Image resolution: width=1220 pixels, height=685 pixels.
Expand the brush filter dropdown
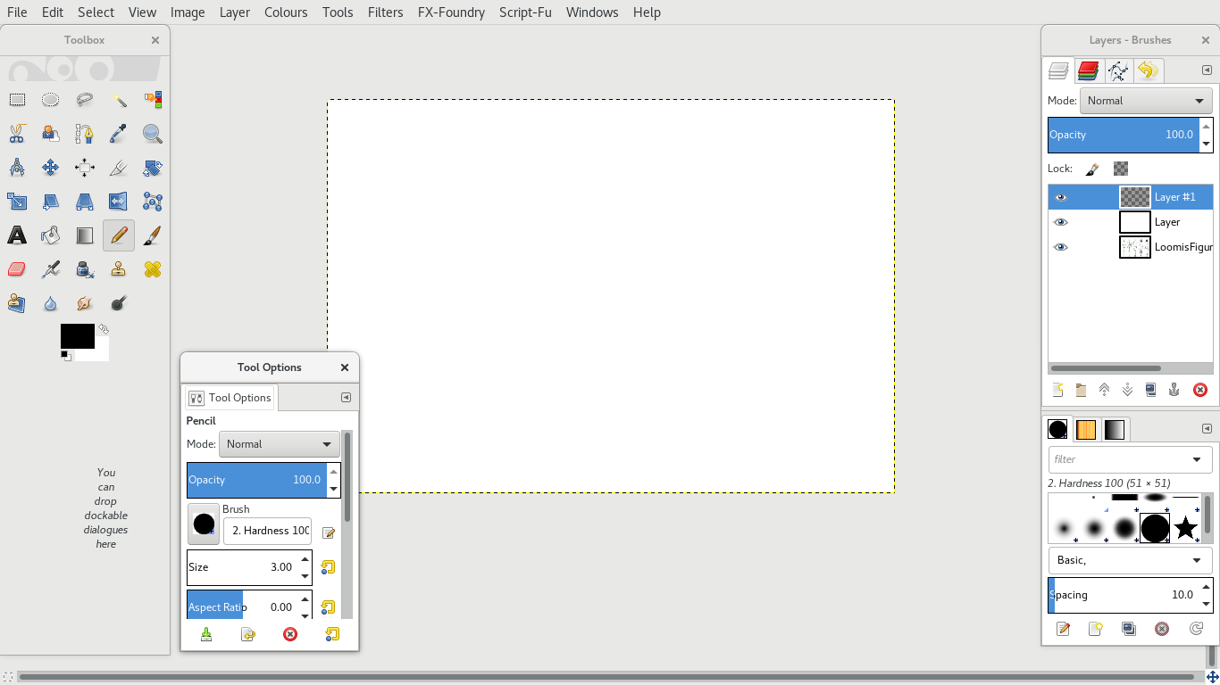(1197, 459)
